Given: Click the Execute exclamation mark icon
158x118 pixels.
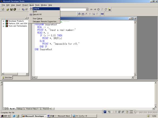Looking at the screenshot, I should pyautogui.click(x=90, y=14).
